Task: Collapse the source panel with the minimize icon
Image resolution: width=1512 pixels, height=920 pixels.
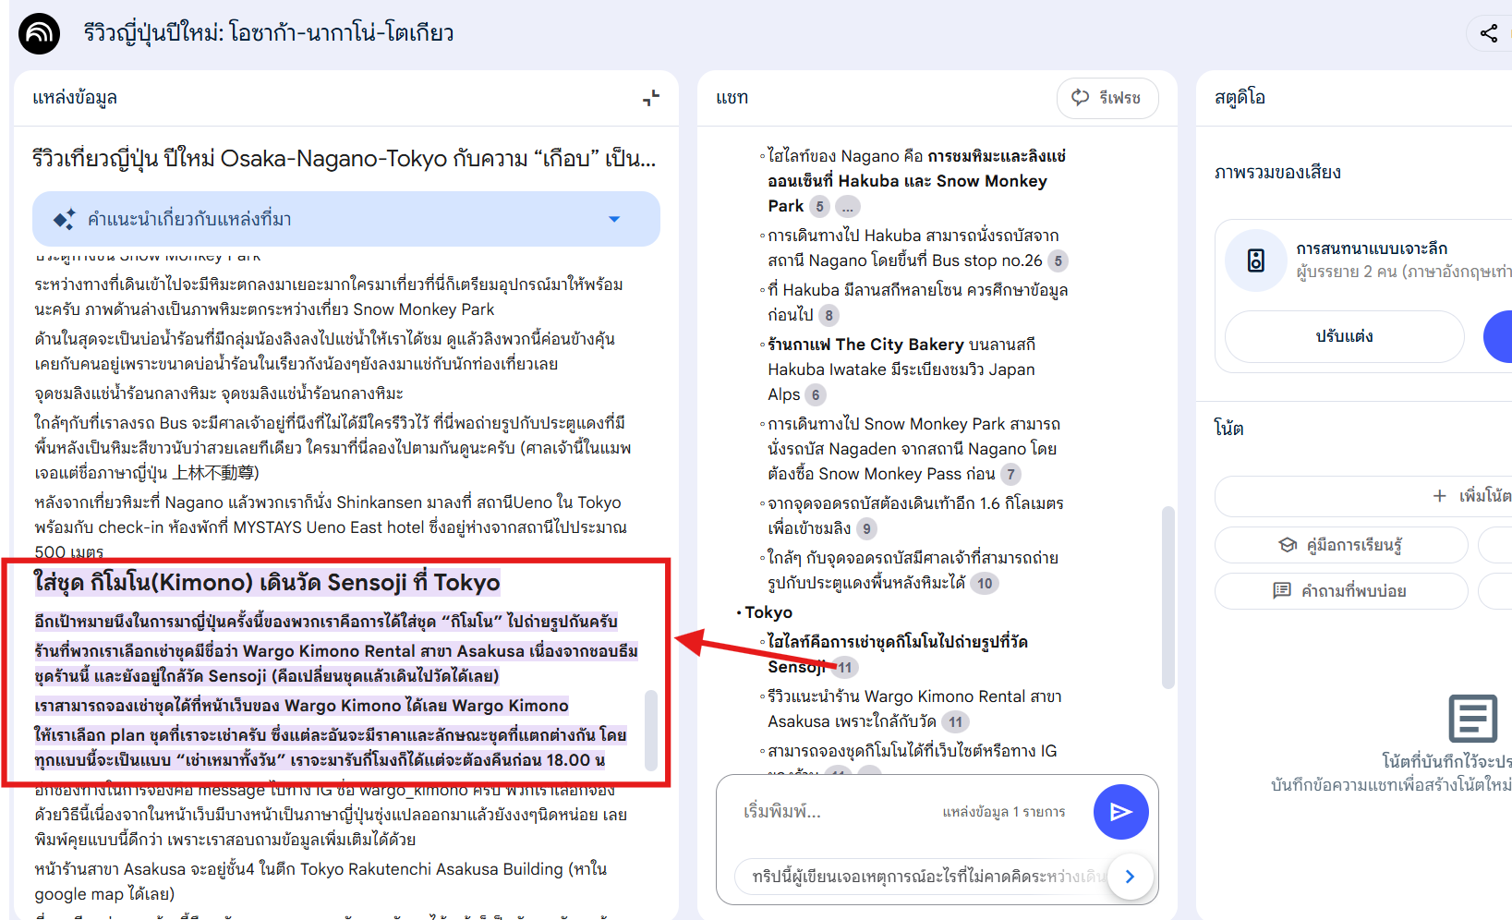Action: point(651,98)
